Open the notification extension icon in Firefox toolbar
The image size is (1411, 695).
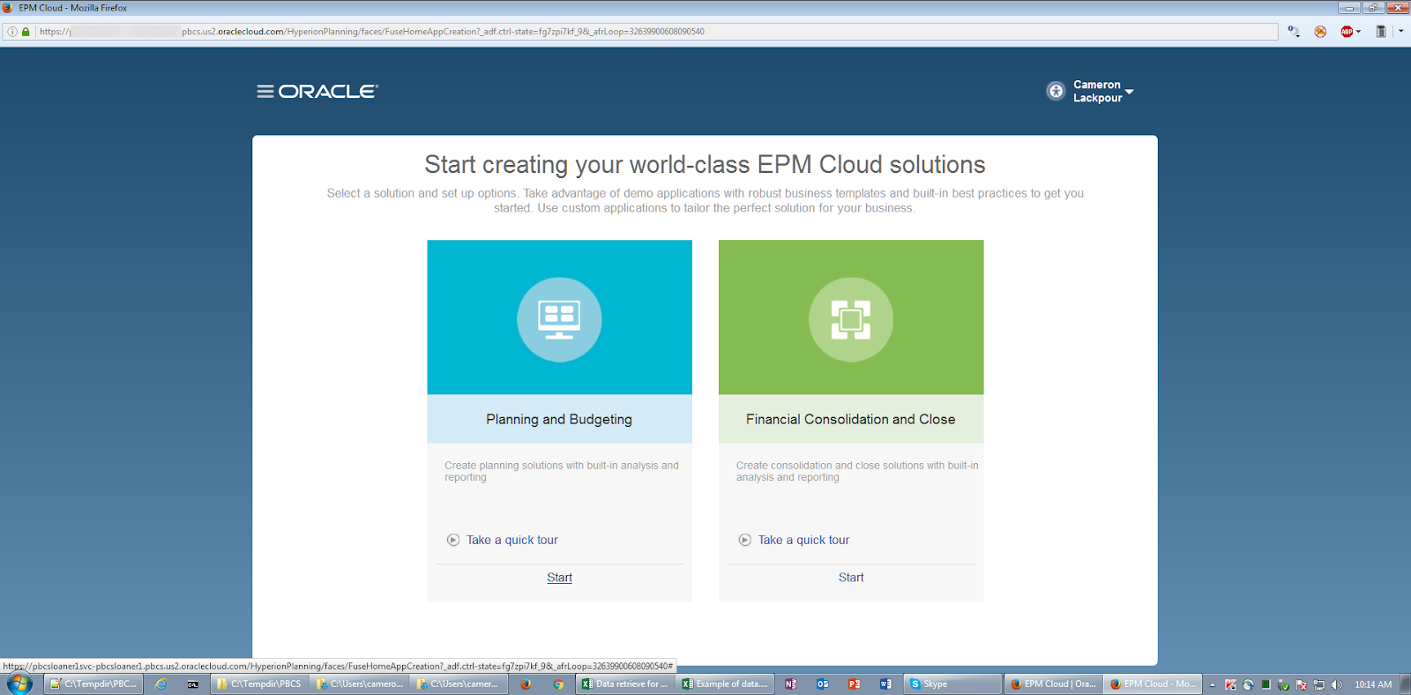[x=1294, y=32]
